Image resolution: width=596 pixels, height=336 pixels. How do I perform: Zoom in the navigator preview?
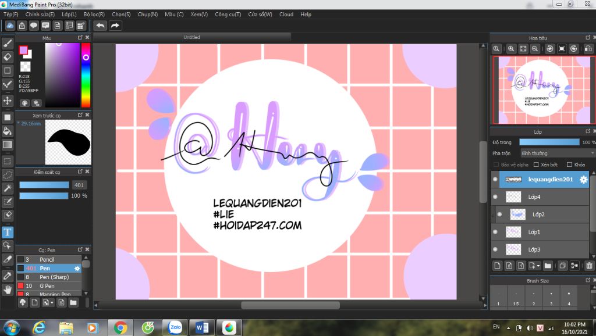[x=511, y=49]
